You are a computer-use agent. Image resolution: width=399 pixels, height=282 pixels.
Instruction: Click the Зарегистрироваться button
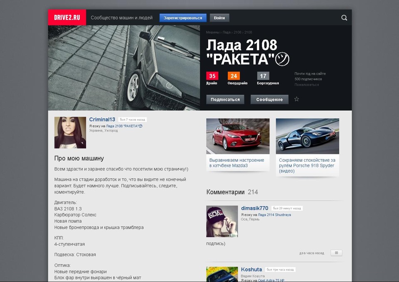pos(183,18)
